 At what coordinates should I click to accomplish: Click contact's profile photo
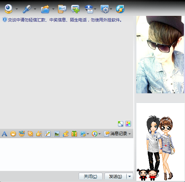click(160, 55)
